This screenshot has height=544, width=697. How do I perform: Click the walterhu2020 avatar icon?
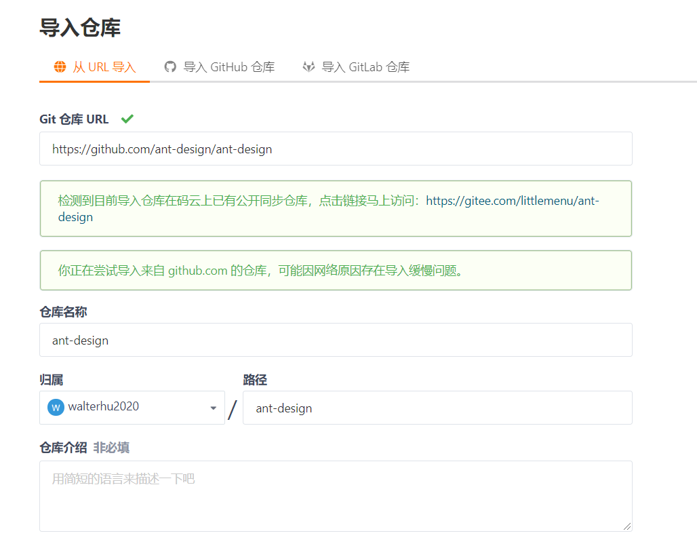[x=55, y=408]
